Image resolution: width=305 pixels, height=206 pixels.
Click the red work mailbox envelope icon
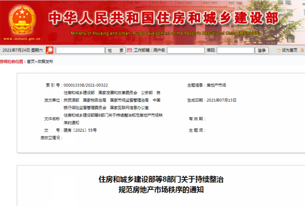pos(129,50)
